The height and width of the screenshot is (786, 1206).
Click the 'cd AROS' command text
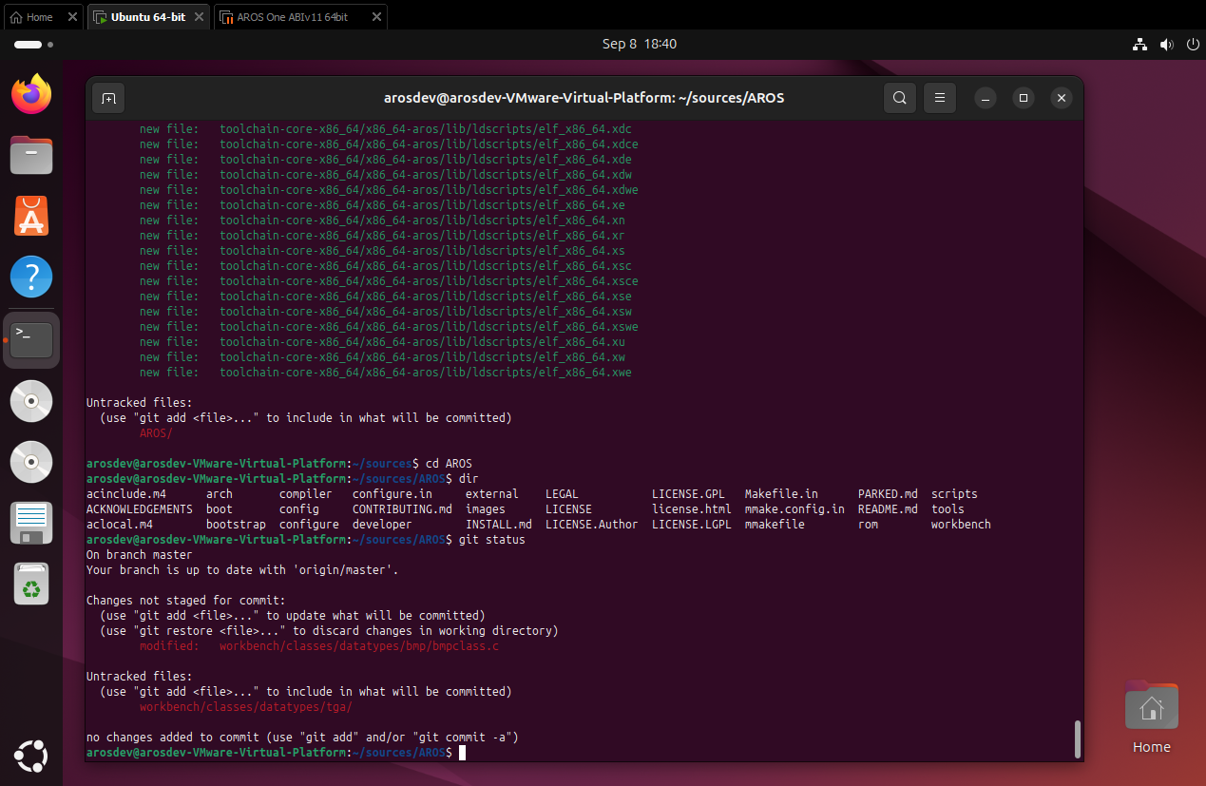point(449,464)
